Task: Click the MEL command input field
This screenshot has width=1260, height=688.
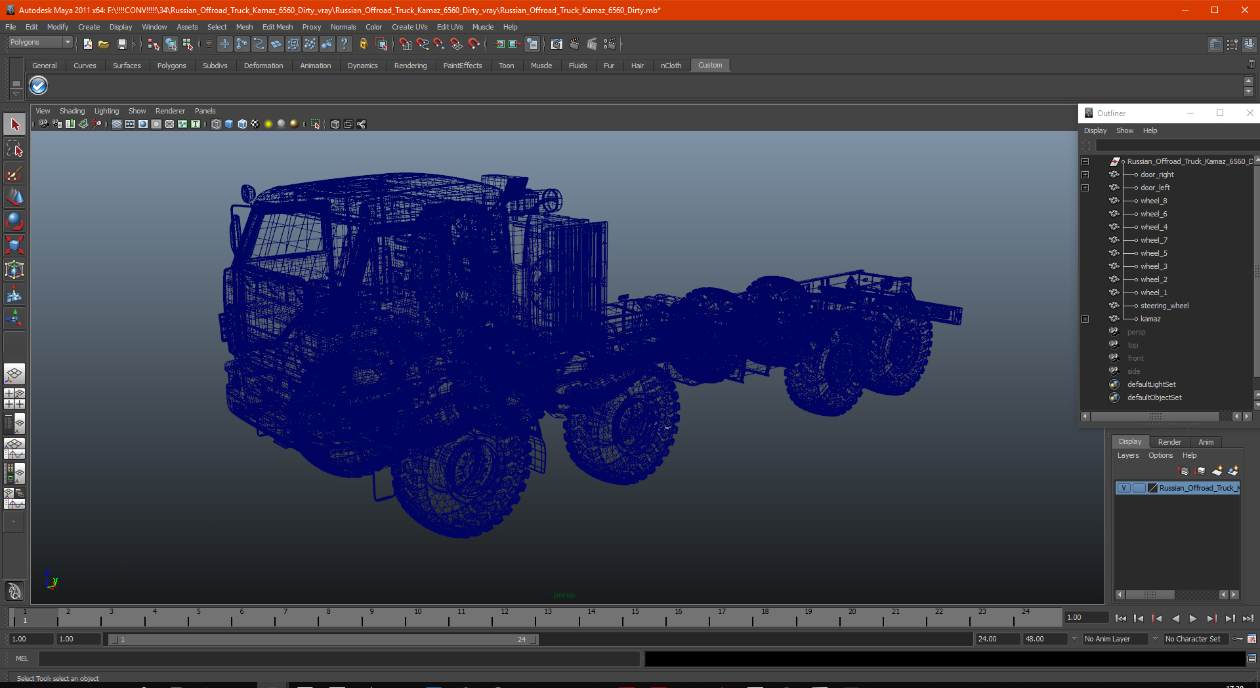Action: pos(339,658)
